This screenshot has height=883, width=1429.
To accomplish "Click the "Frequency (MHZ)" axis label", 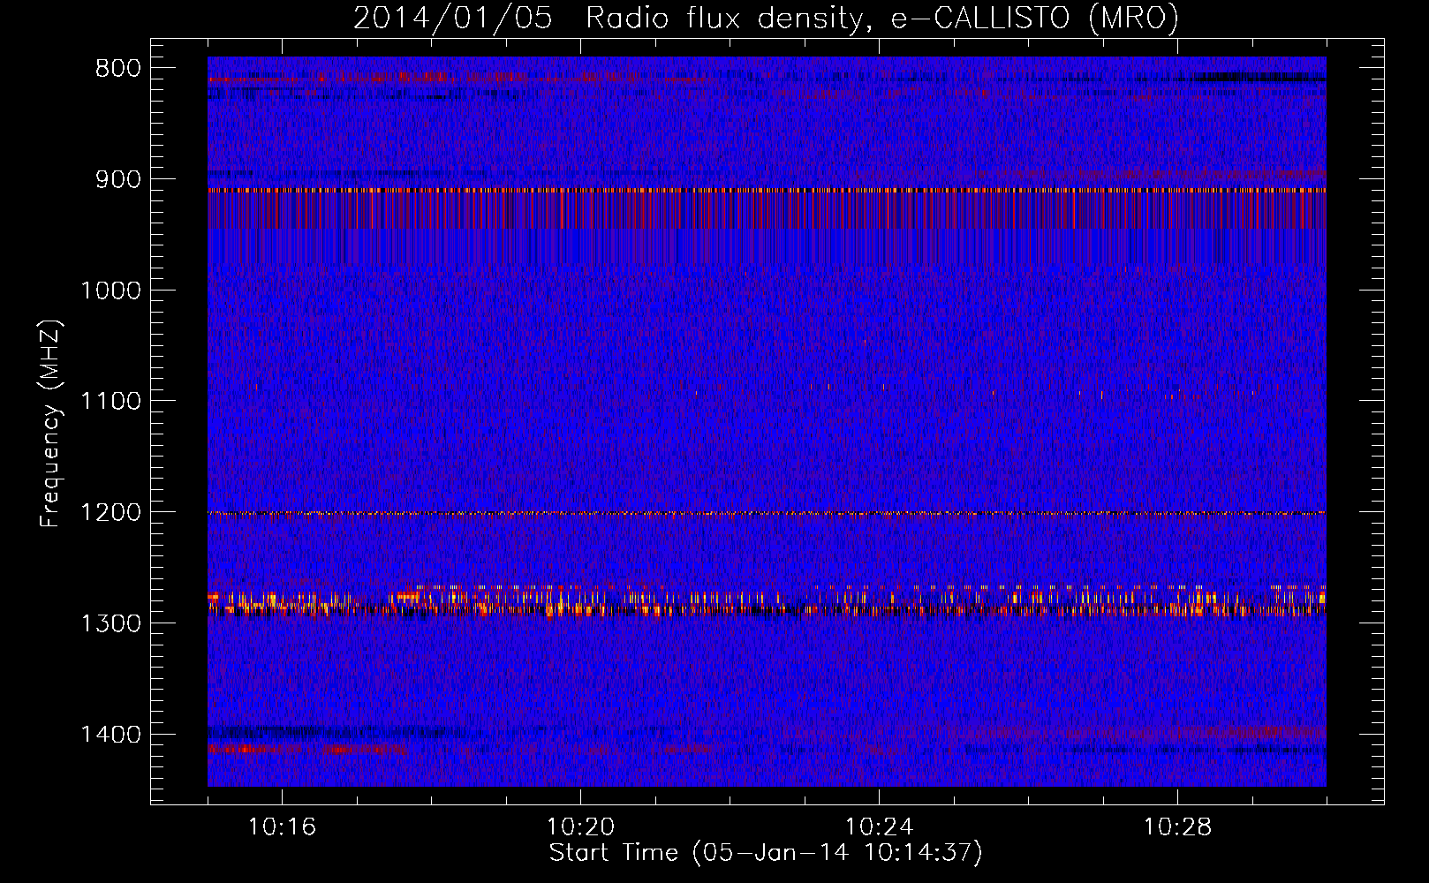I will click(50, 424).
